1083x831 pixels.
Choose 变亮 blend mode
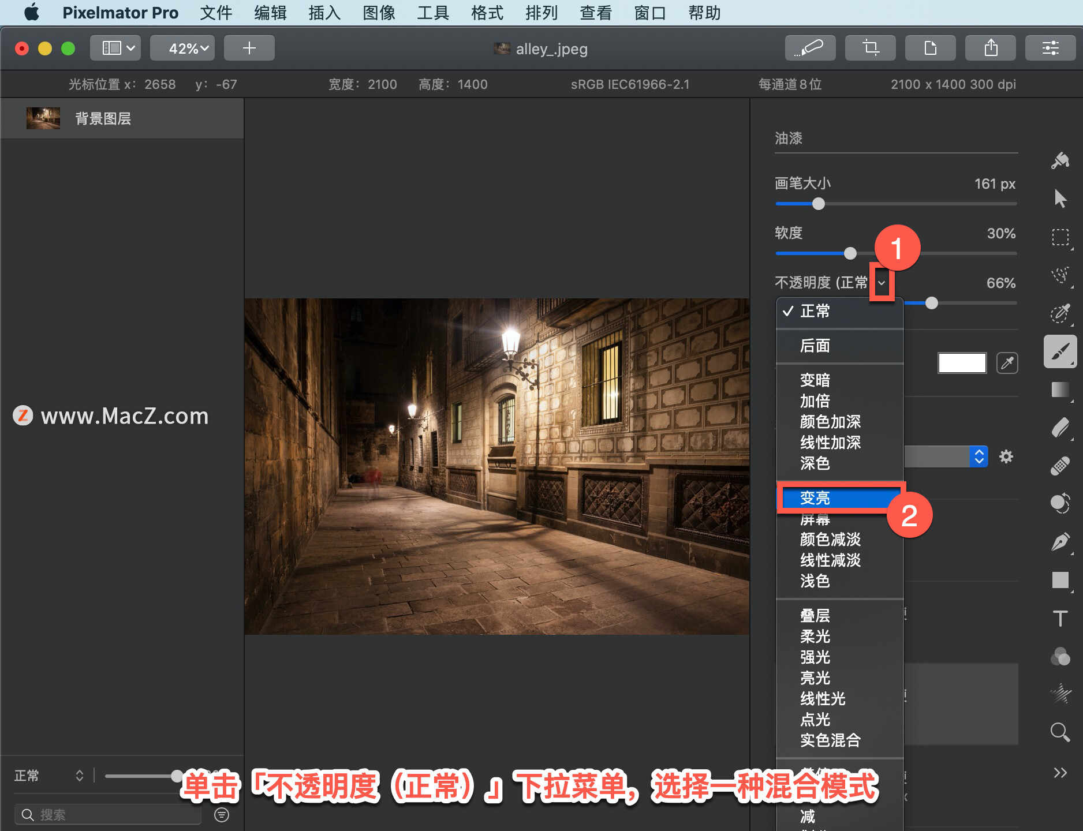[840, 498]
